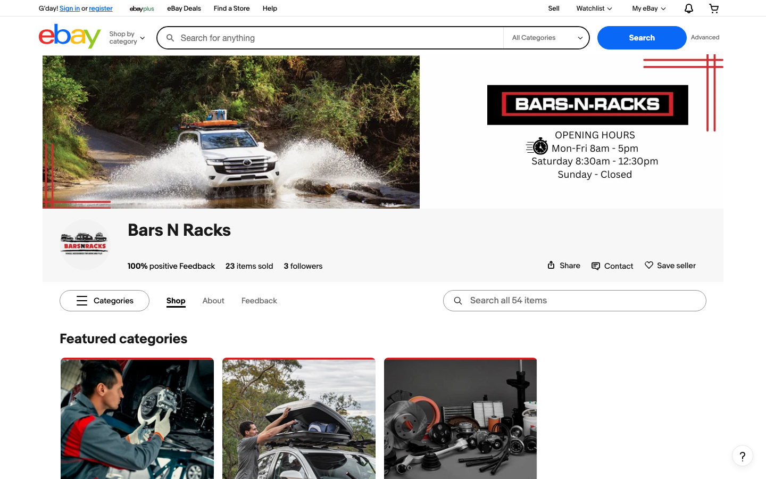Click the Featured categories heading
This screenshot has width=766, height=479.
(x=123, y=339)
